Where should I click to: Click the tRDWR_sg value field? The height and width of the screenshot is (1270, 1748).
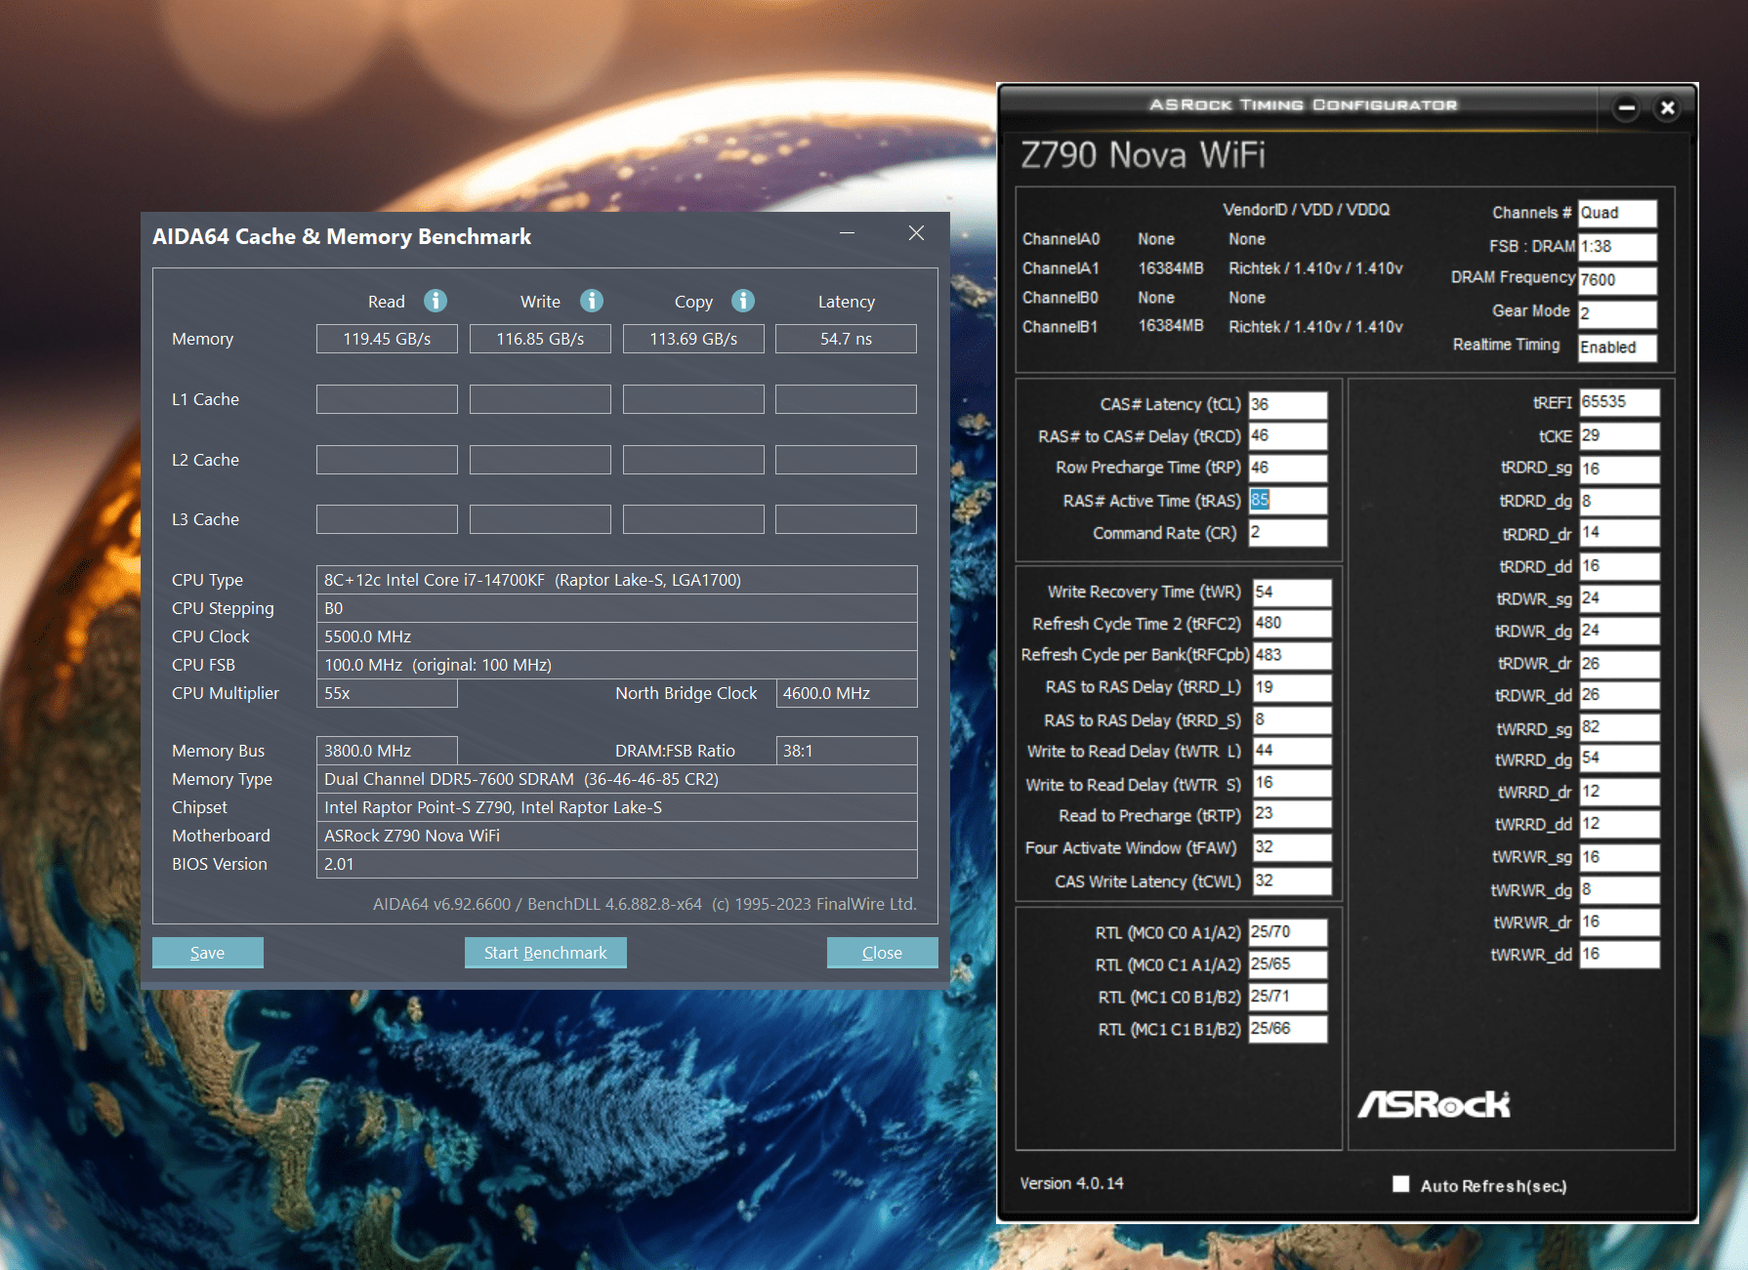pyautogui.click(x=1619, y=598)
